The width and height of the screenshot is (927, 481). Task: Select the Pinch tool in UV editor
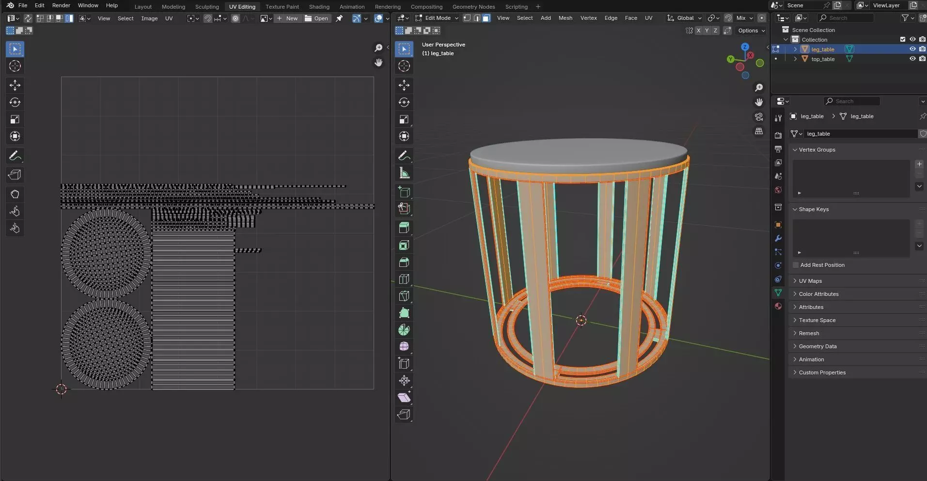pyautogui.click(x=15, y=228)
